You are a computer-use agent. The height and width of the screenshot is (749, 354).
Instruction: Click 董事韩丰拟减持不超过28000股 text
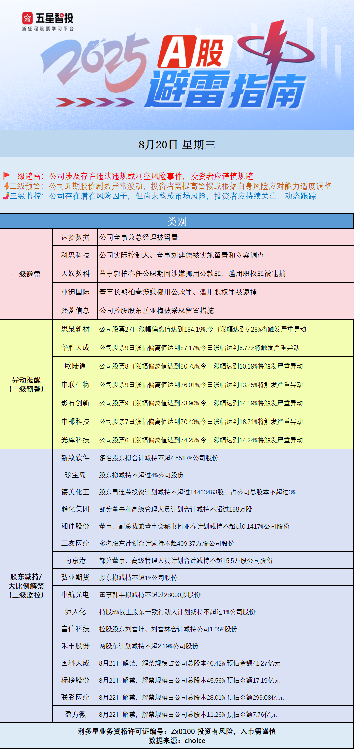click(x=150, y=595)
